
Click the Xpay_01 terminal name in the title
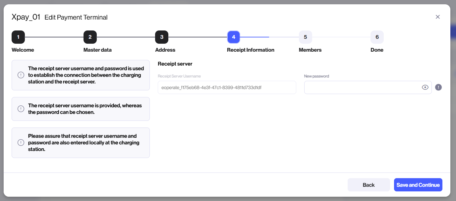tap(26, 17)
